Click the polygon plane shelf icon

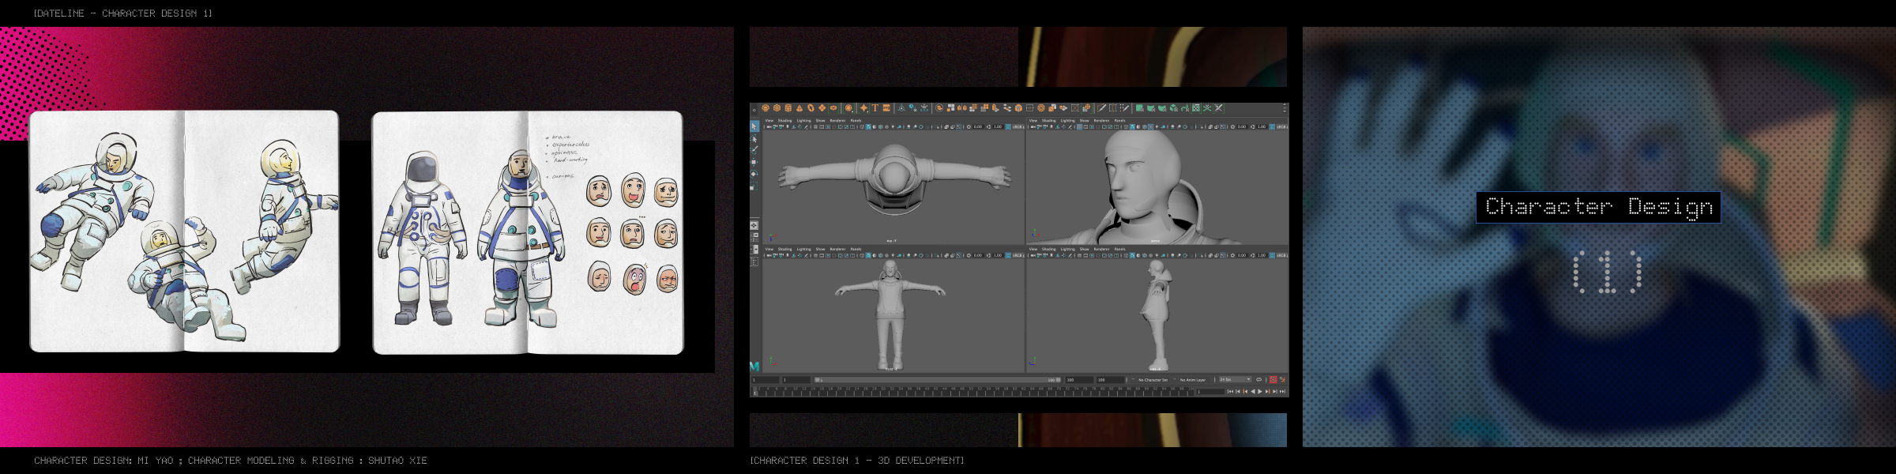pos(822,107)
